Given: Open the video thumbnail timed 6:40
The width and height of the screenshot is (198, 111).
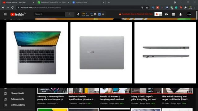Looking at the screenshot, I should coord(115,91).
